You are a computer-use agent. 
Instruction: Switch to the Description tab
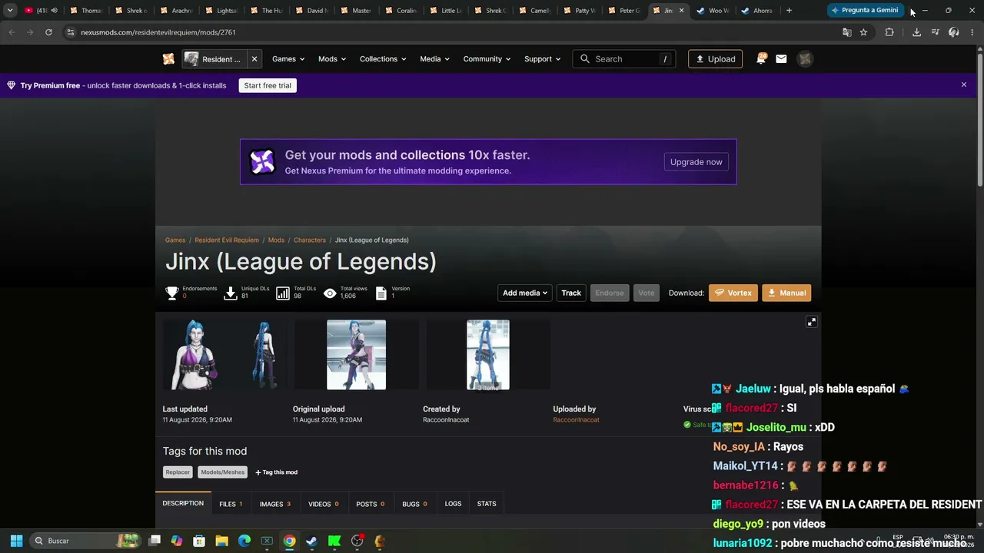(183, 504)
